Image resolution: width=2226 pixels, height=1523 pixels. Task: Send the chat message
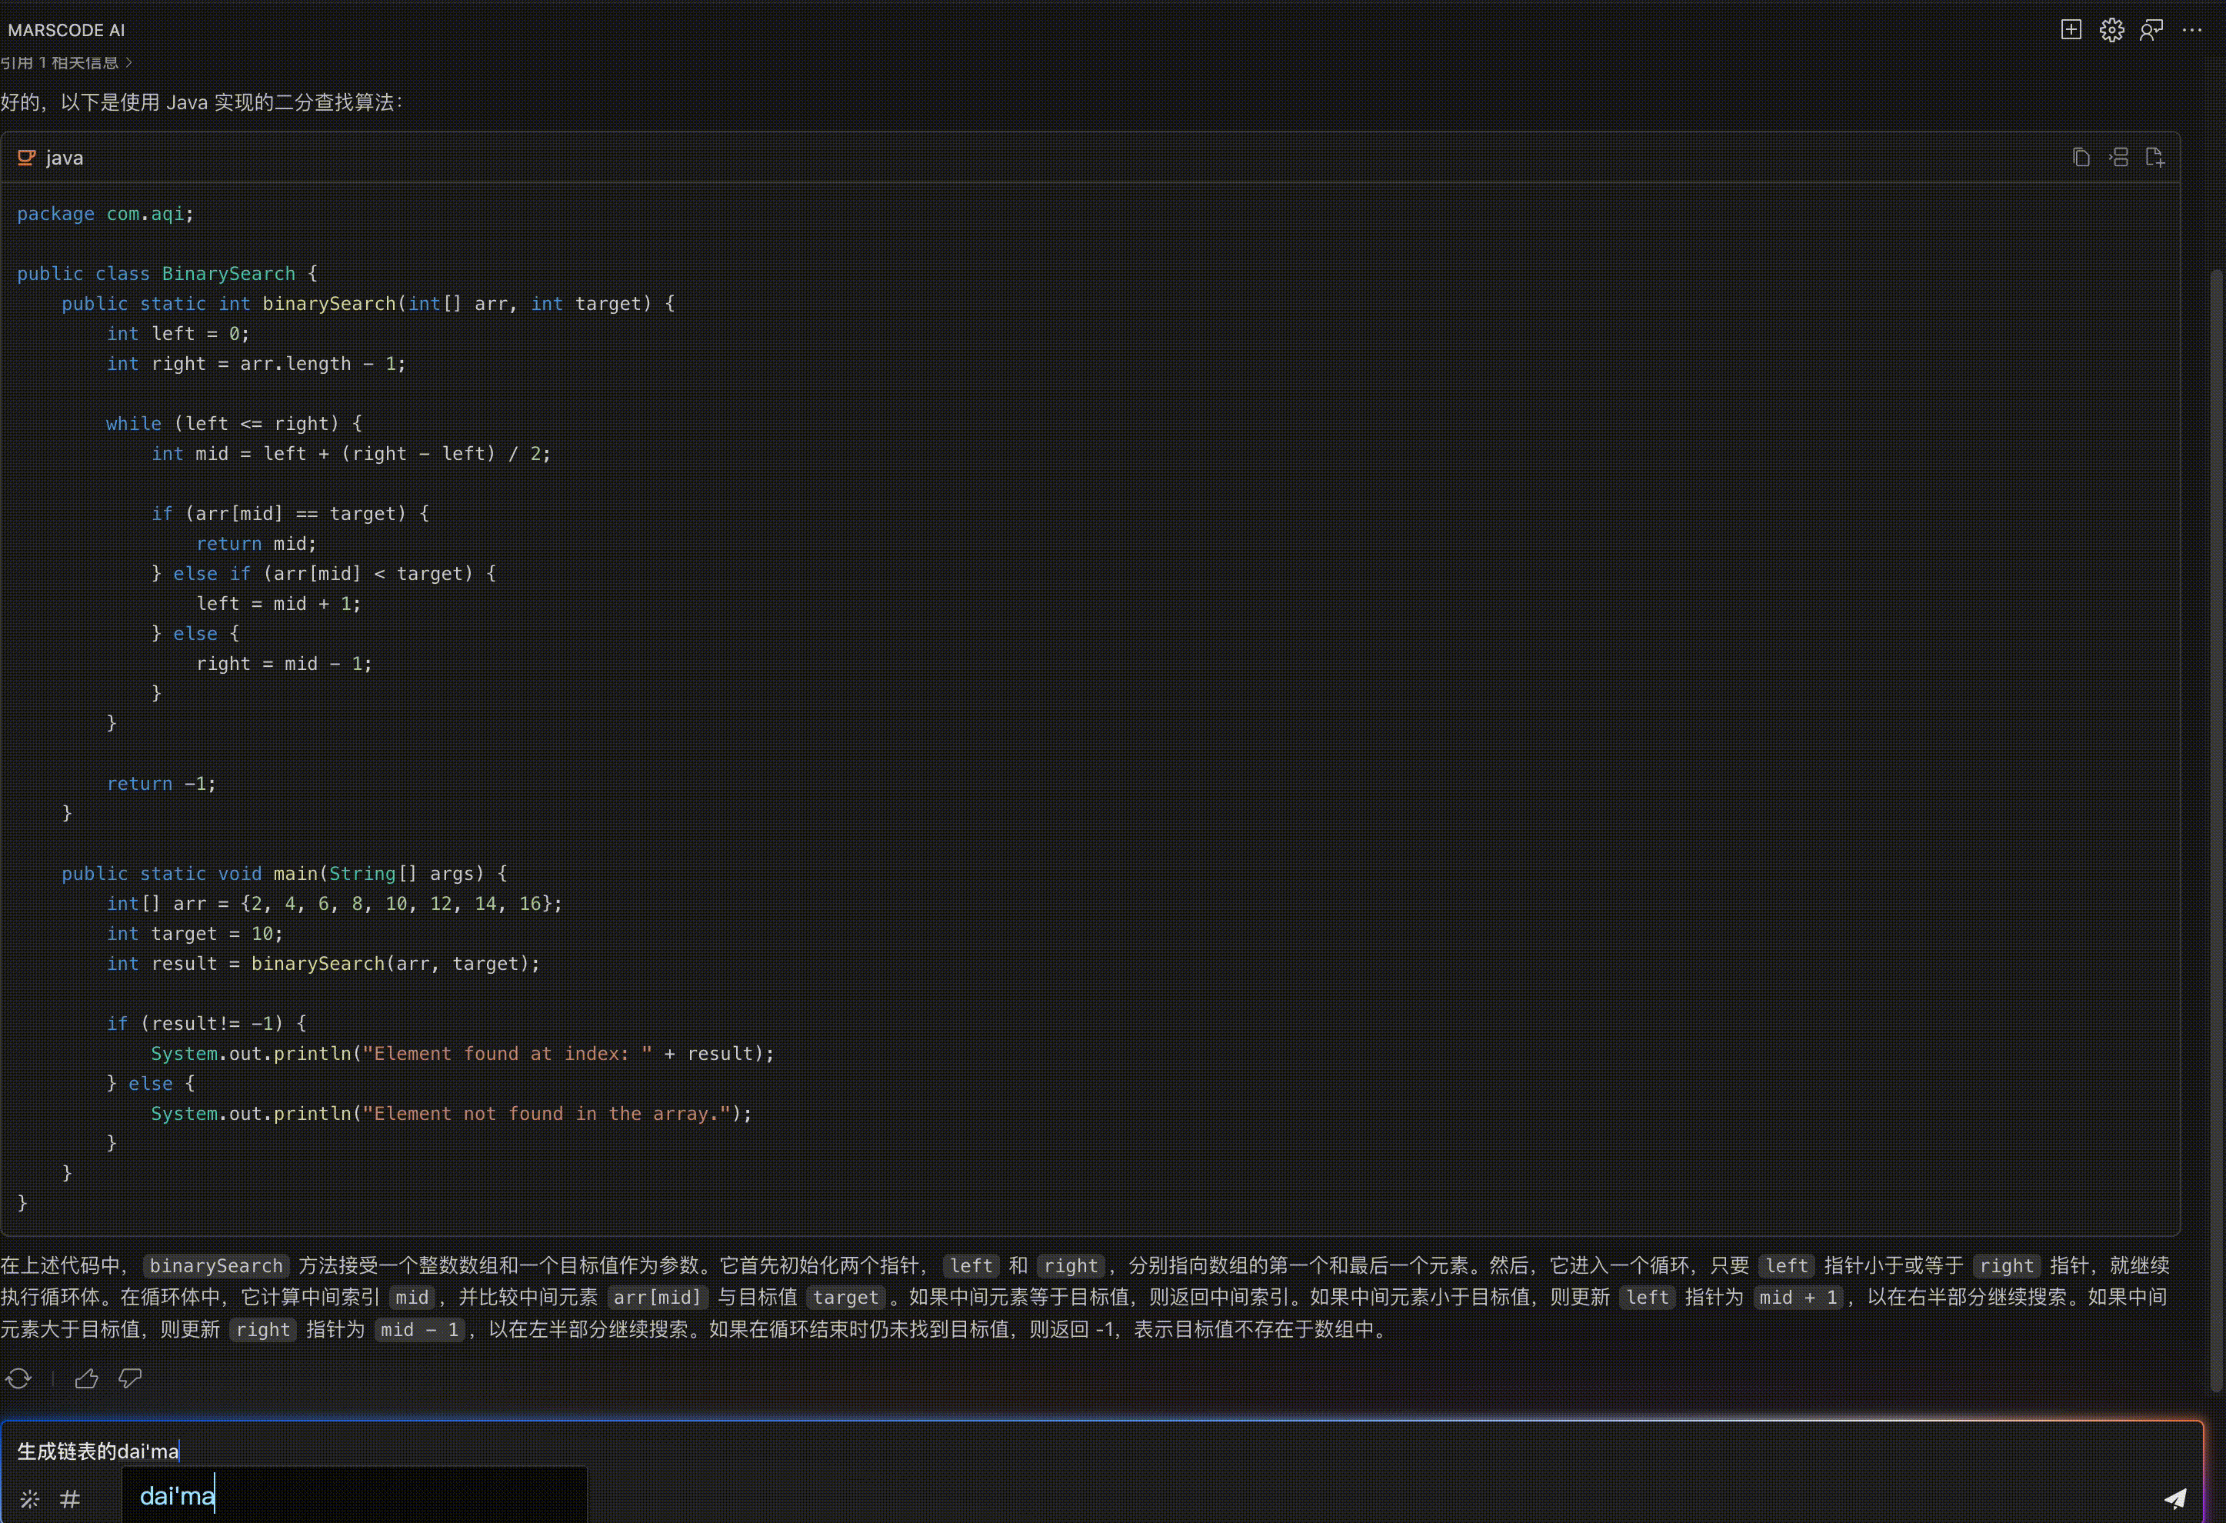2175,1498
